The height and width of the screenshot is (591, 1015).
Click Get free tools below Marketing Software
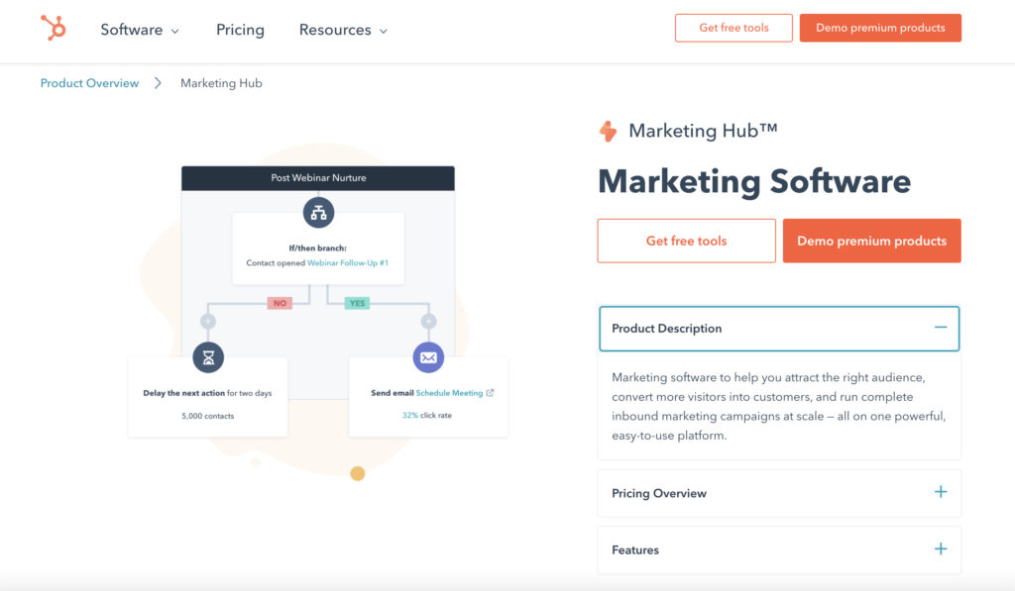(686, 241)
